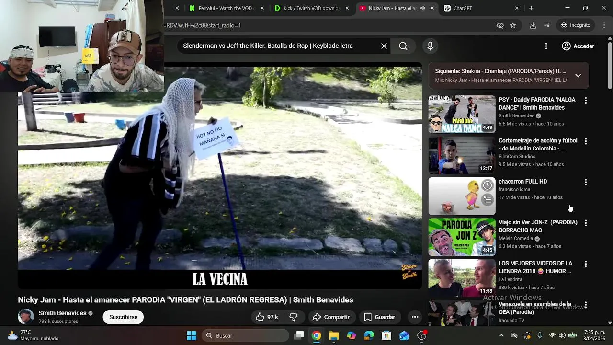Open the Smith Benavides channel name link
The width and height of the screenshot is (613, 345).
pyautogui.click(x=62, y=313)
